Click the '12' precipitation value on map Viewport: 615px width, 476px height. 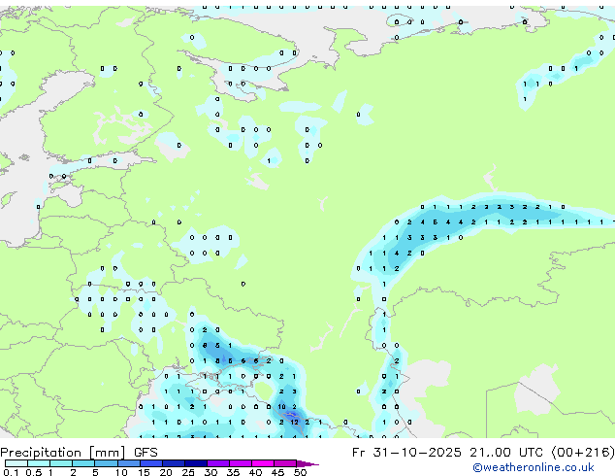pyautogui.click(x=294, y=423)
